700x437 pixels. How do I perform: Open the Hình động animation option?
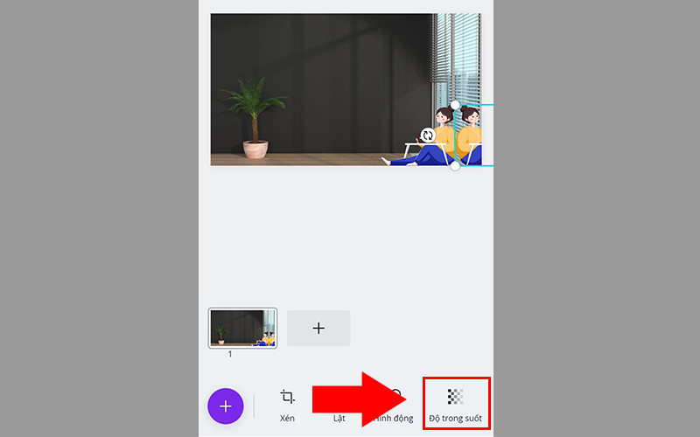[393, 419]
